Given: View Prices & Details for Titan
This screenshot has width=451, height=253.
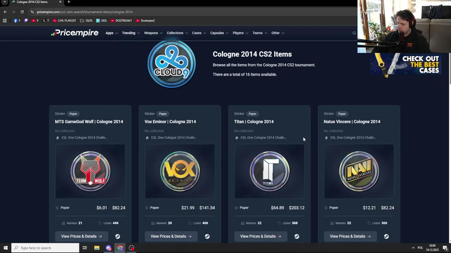Looking at the screenshot, I should [260, 236].
